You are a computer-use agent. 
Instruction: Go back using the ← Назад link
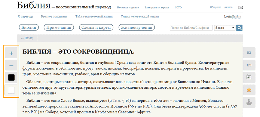27,38
